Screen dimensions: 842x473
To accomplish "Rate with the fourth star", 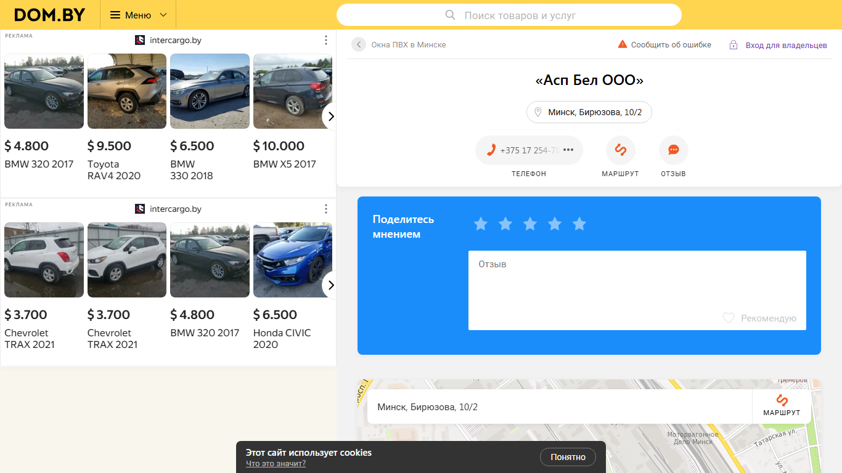I will (555, 224).
